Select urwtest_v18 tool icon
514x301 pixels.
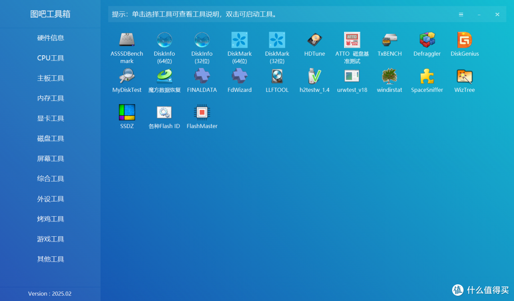352,76
